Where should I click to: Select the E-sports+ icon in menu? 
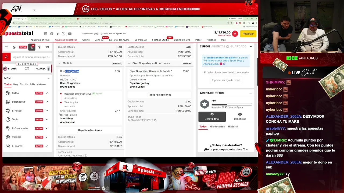(x=8, y=146)
